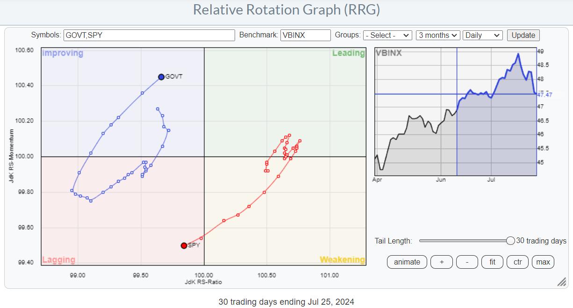Open the Daily interval dropdown
This screenshot has width=573, height=308.
click(x=482, y=36)
